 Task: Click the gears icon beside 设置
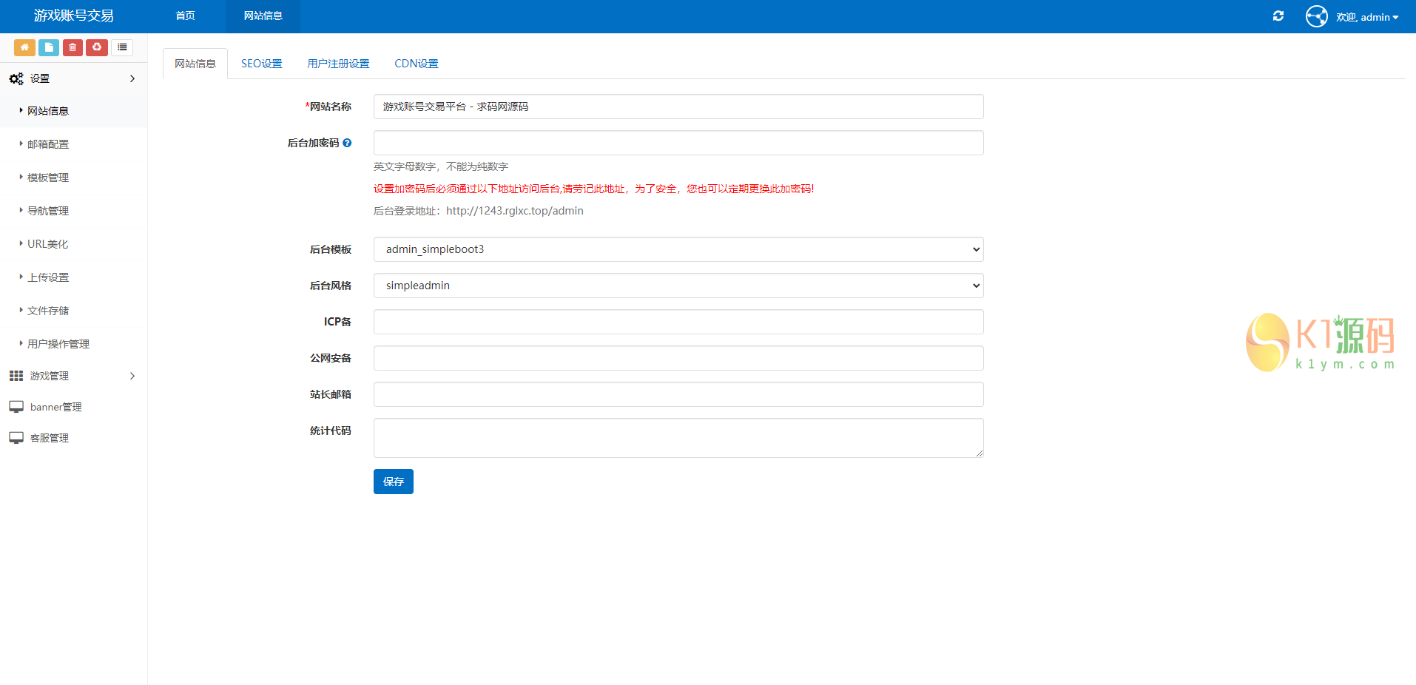16,78
